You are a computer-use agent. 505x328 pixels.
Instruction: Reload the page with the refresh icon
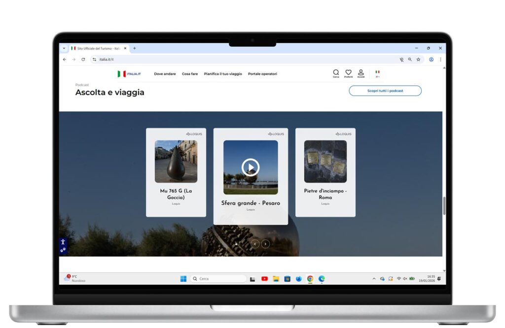tap(83, 59)
